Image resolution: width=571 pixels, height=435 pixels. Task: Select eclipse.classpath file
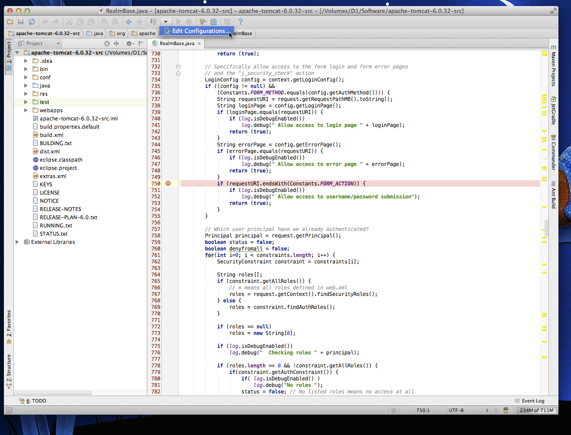(61, 160)
